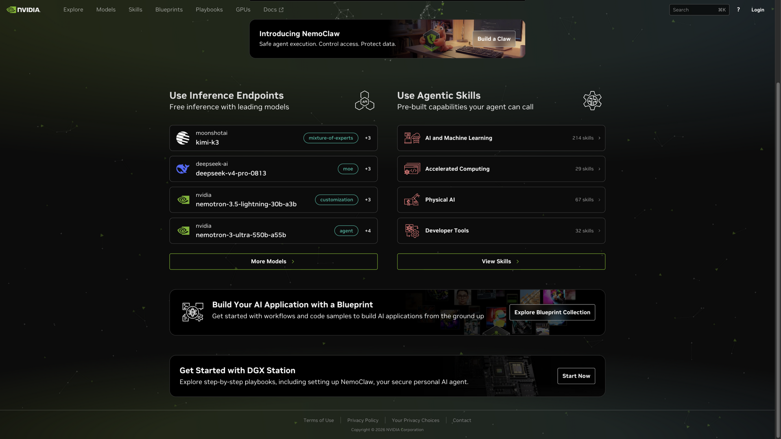This screenshot has width=781, height=439.
Task: Click the Inference Endpoints API hexagon icon
Action: point(364,100)
